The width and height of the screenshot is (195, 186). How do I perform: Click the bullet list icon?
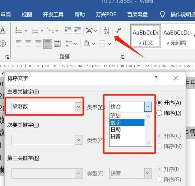19,30
